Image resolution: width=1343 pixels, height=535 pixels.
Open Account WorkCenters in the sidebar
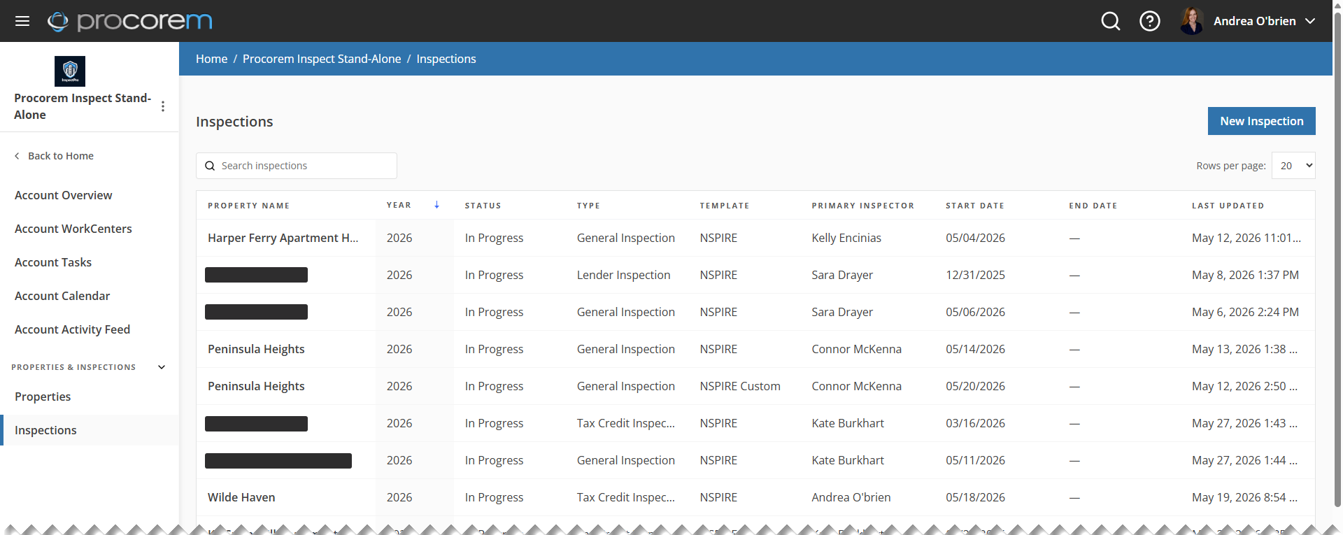(x=73, y=229)
